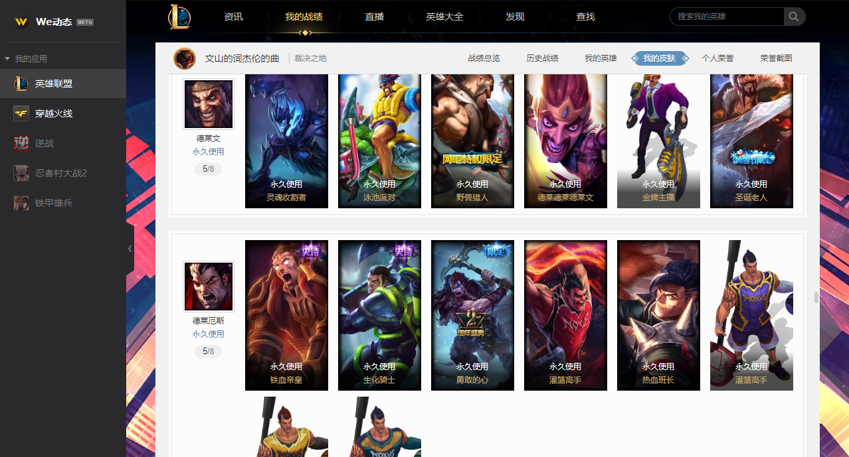Collapse the left sidebar with arrow handle
The image size is (849, 457).
pos(130,249)
